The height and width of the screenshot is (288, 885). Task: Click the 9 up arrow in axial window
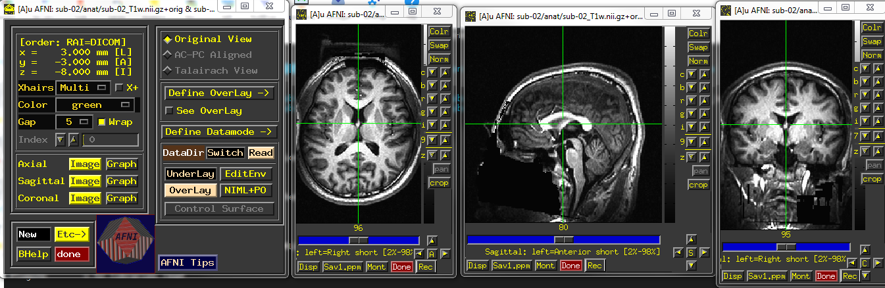pos(444,139)
